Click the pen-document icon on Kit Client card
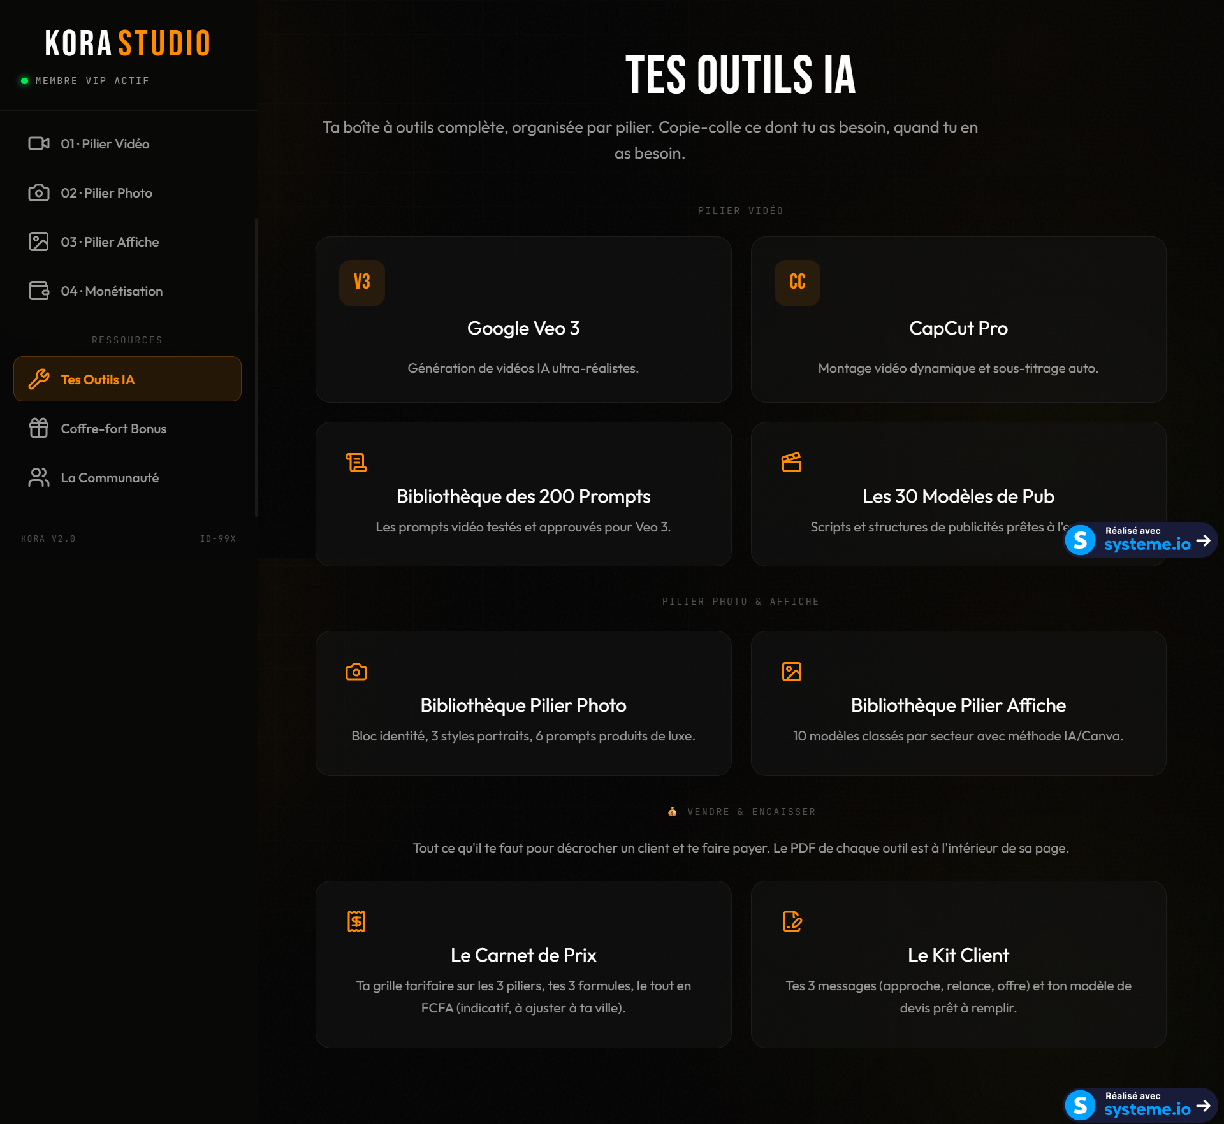This screenshot has height=1124, width=1224. pos(792,921)
